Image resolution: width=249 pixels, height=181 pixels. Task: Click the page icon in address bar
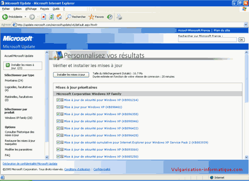(x=14, y=25)
